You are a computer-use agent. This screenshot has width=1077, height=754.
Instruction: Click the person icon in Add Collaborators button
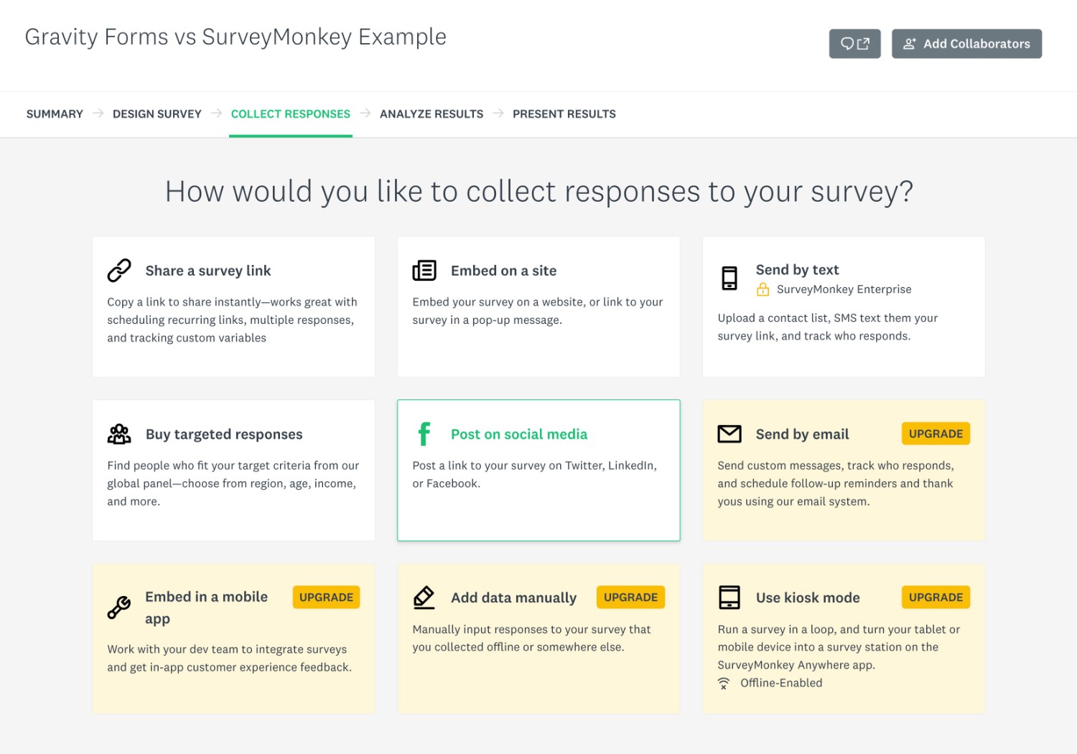[909, 44]
